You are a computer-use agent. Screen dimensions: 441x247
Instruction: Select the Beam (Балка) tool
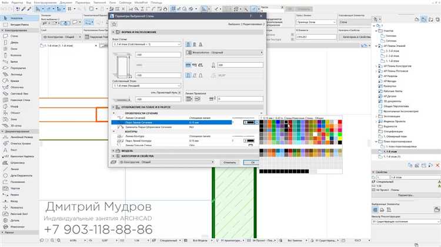[19, 62]
